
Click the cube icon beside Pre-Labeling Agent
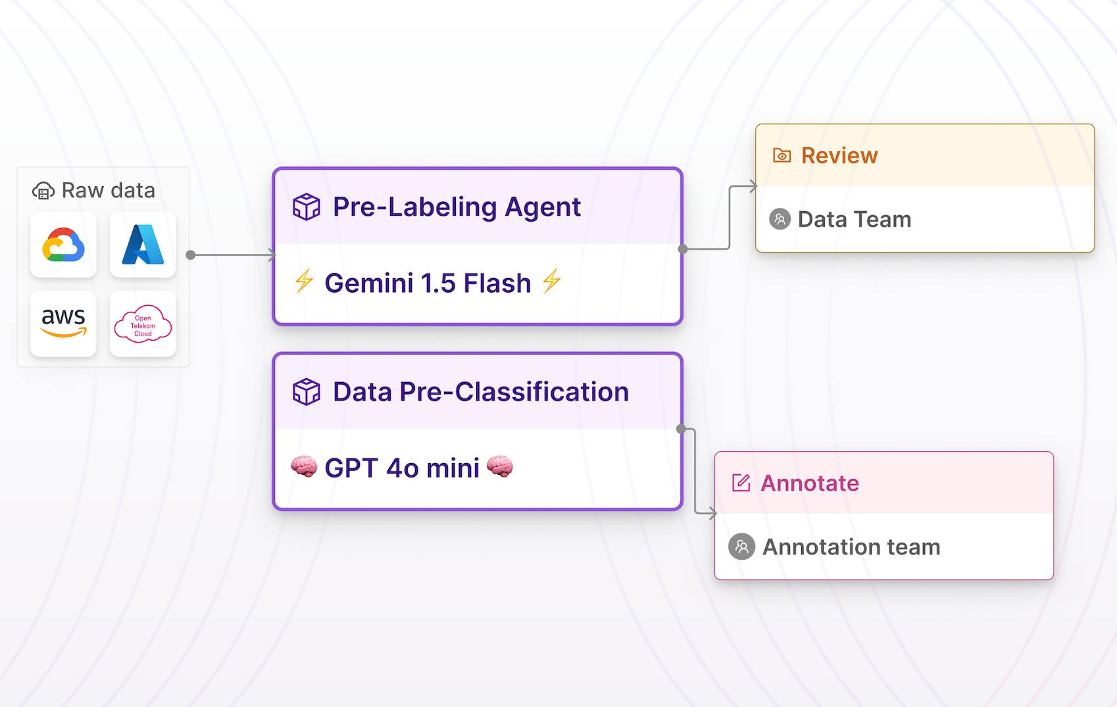point(307,207)
